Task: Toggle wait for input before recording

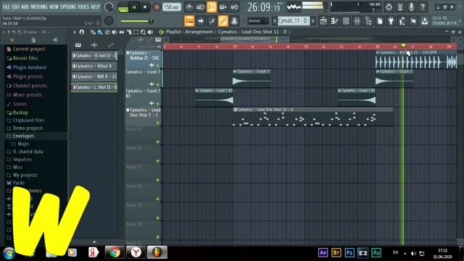Action: point(200,7)
